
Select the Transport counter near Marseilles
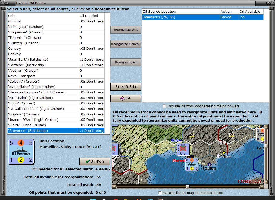tap(192, 164)
